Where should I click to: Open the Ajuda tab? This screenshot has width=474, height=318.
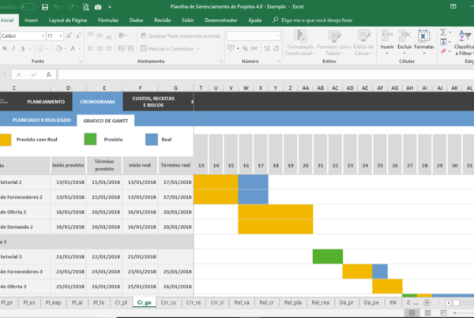(254, 21)
